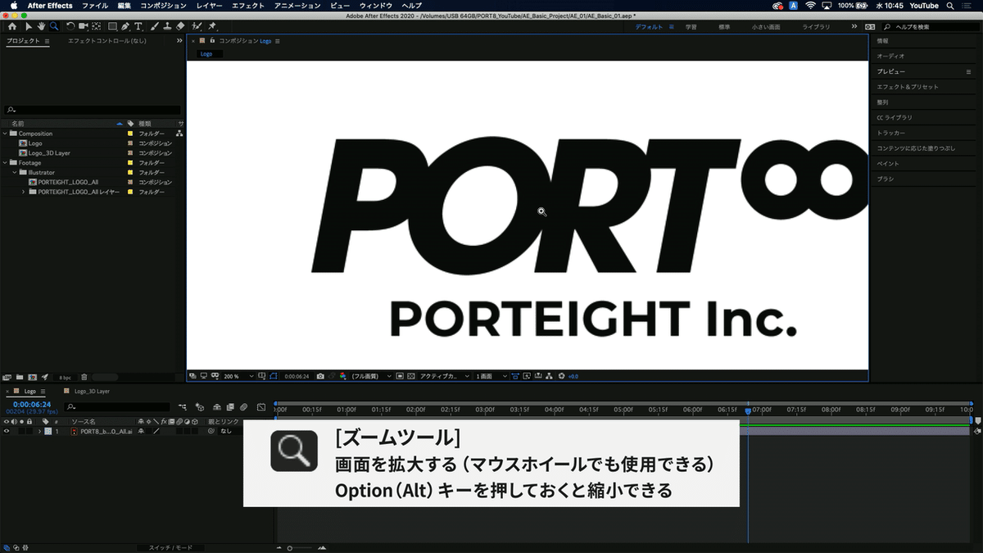
Task: Select デフォルト workspace
Action: [x=650, y=27]
